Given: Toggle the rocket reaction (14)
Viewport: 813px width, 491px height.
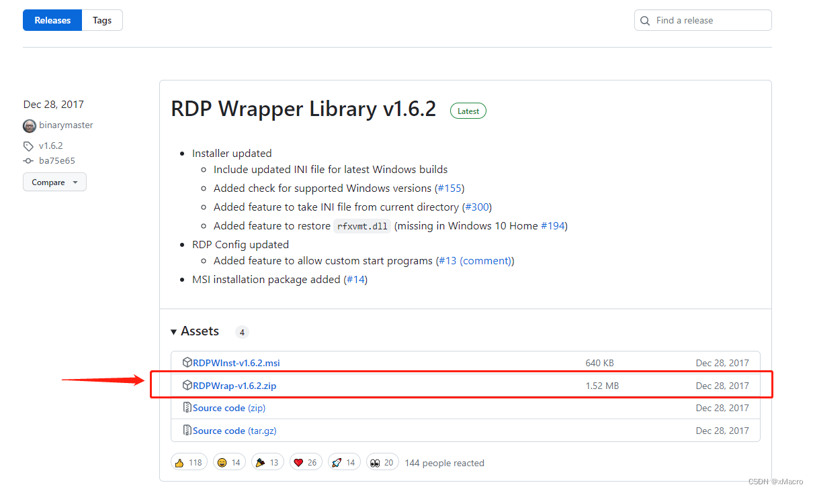Looking at the screenshot, I should (x=344, y=462).
